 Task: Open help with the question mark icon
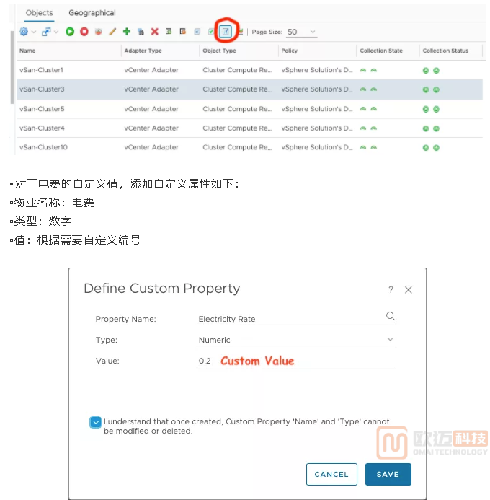[x=391, y=290]
